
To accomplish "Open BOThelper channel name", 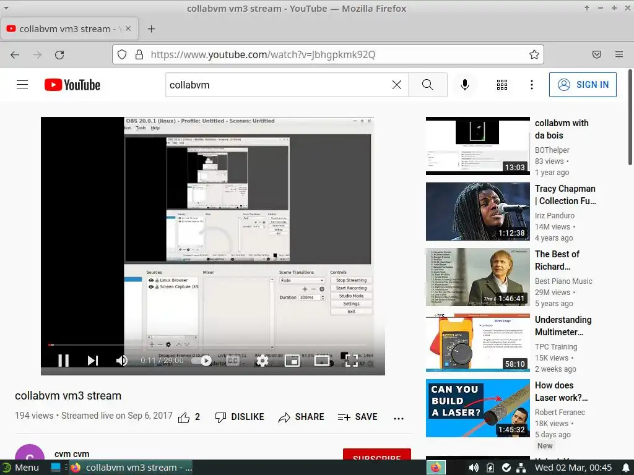I will 552,150.
